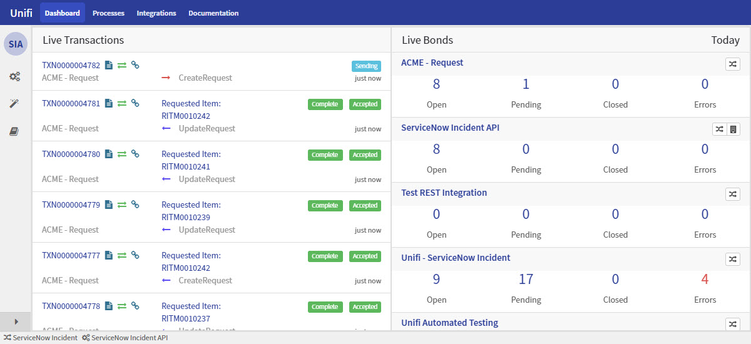The height and width of the screenshot is (344, 751).
Task: Click shuffle icon for Test REST Integration
Action: 732,194
